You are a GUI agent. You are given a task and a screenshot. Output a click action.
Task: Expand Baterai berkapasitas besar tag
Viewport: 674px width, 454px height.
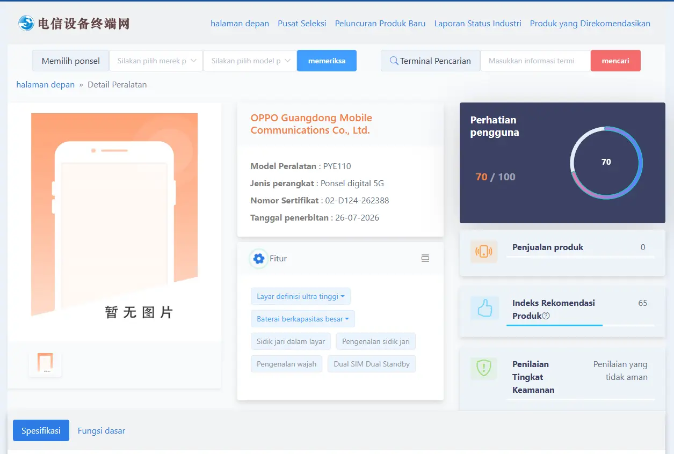[302, 319]
